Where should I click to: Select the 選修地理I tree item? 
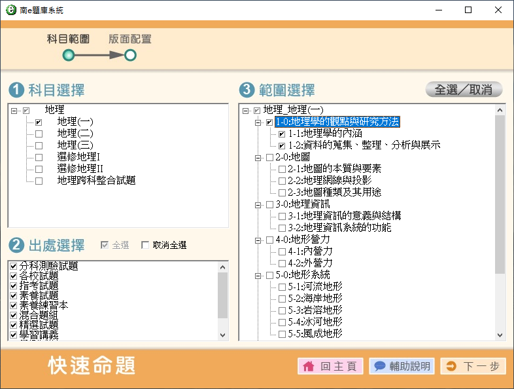pyautogui.click(x=78, y=157)
